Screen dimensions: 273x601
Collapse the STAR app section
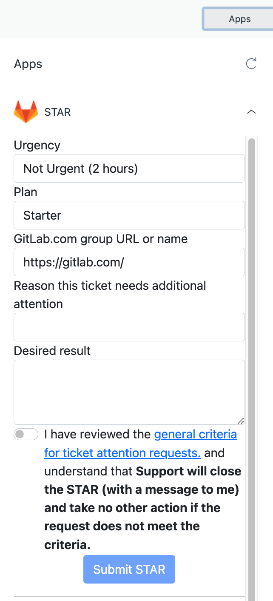click(x=251, y=112)
